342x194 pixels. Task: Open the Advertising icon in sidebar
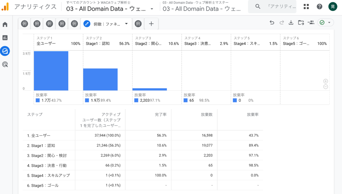pos(5,64)
